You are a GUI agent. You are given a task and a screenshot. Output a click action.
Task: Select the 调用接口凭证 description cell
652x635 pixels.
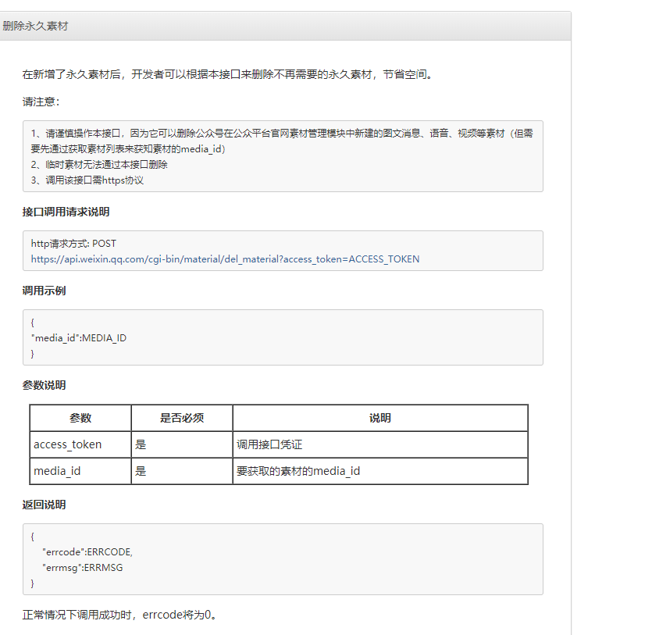(x=380, y=444)
